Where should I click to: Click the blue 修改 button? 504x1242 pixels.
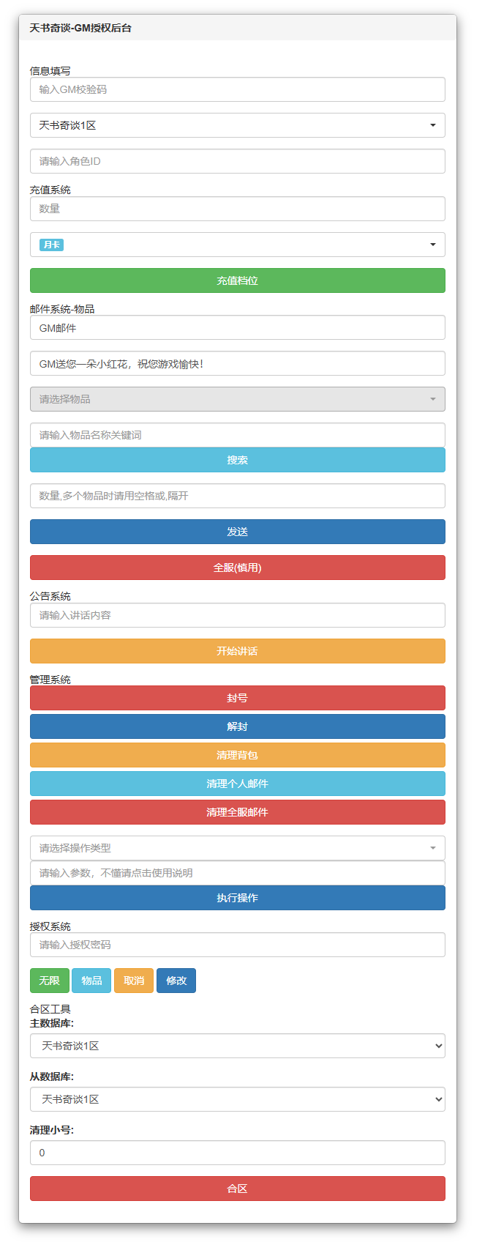[176, 981]
